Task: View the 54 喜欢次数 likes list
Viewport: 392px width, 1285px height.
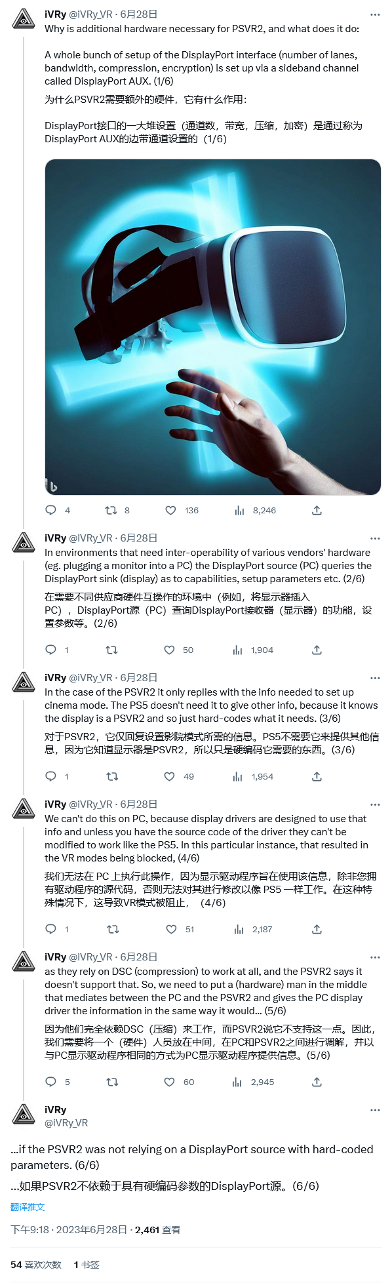Action: pos(36,1264)
